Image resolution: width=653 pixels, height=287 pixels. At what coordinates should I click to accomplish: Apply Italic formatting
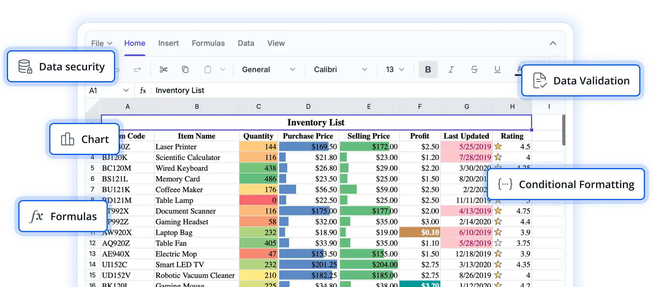tap(451, 69)
